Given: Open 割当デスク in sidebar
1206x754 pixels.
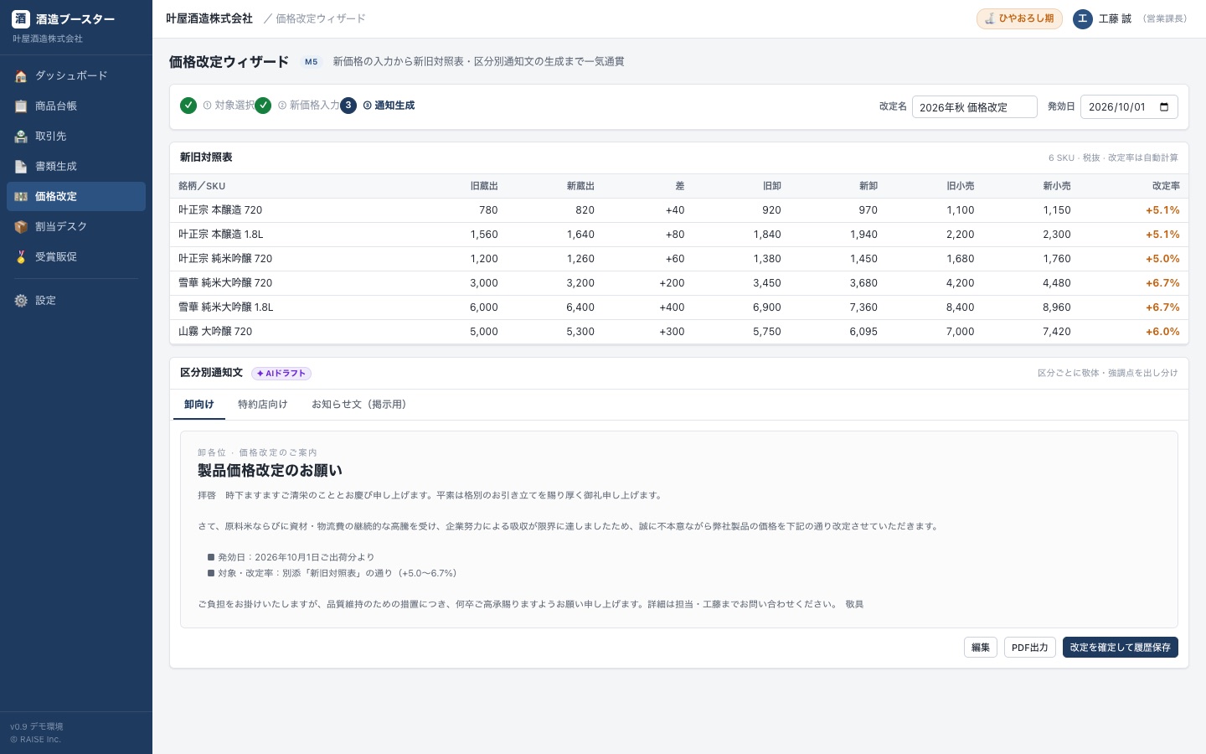Looking at the screenshot, I should pos(76,227).
